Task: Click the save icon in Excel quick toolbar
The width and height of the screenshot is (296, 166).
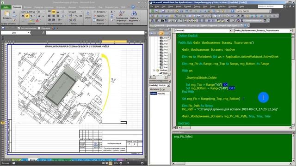Action: tap(3, 28)
